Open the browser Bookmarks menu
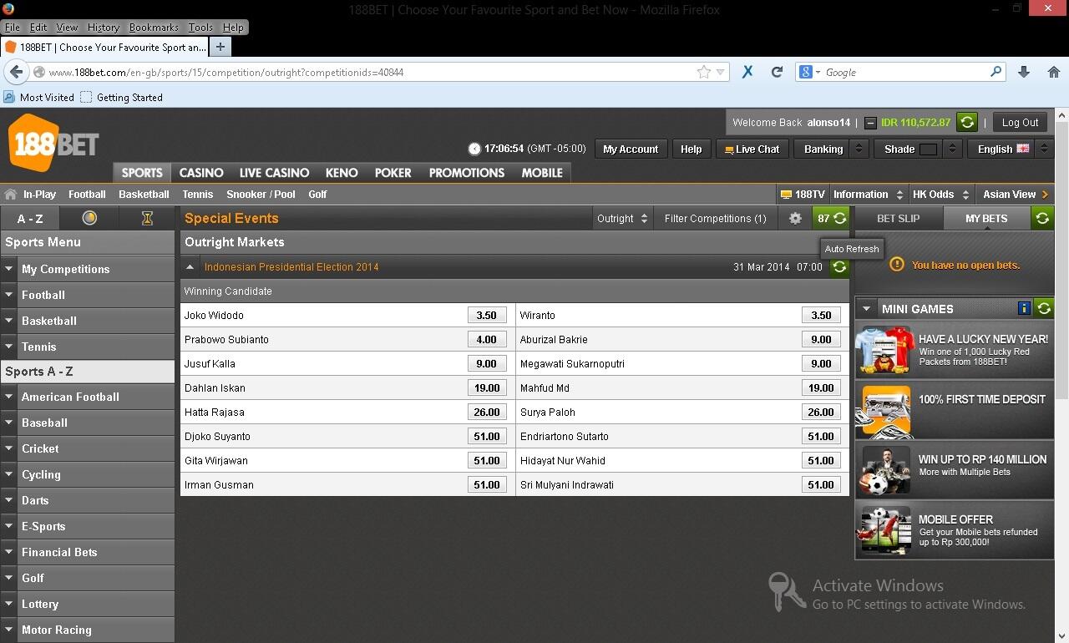 click(x=154, y=28)
